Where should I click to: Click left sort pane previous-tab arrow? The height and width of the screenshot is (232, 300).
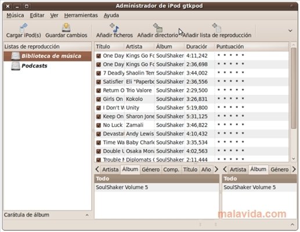click(x=97, y=169)
